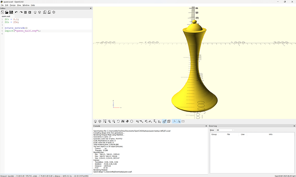Click the empty line 6 in the editor

coord(48,34)
